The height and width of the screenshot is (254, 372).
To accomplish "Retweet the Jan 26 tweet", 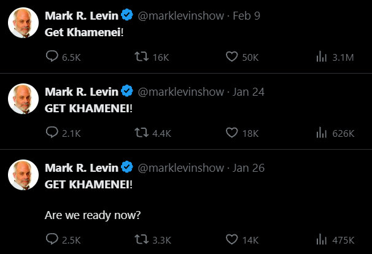I will click(x=142, y=239).
